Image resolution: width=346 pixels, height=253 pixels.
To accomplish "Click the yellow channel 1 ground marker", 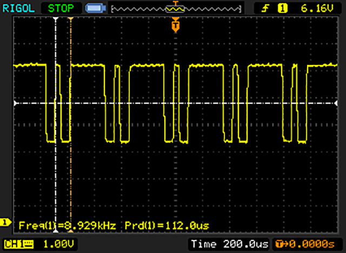I will (5, 222).
